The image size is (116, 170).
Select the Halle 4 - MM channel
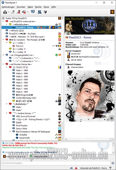pos(22,80)
